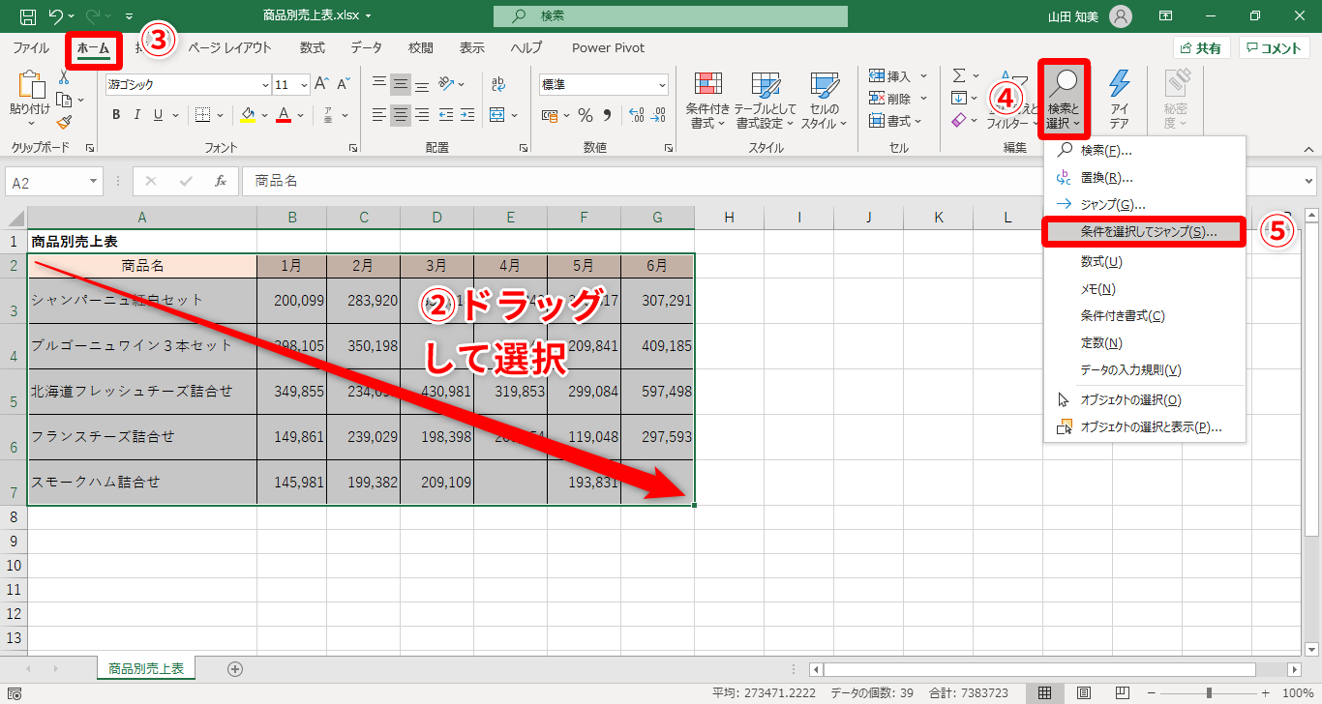This screenshot has width=1322, height=704.
Task: Open テーブルとして書式設定 (format as table)
Action: click(765, 100)
